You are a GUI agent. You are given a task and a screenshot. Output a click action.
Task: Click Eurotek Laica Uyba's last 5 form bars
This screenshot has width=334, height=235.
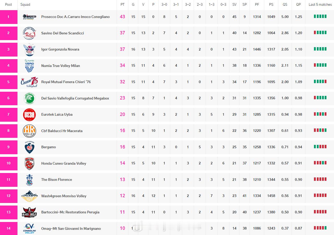pyautogui.click(x=320, y=114)
